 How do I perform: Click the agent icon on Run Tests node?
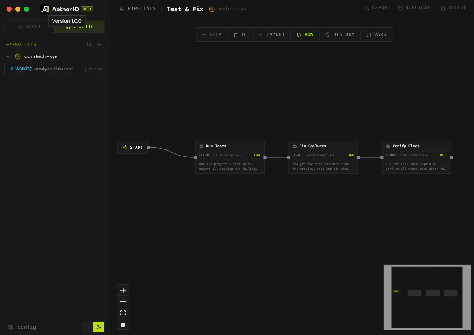(201, 146)
